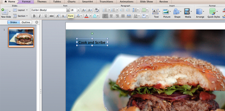The image size is (225, 111).
Task: Switch to the Outline view button
Action: (x=26, y=22)
